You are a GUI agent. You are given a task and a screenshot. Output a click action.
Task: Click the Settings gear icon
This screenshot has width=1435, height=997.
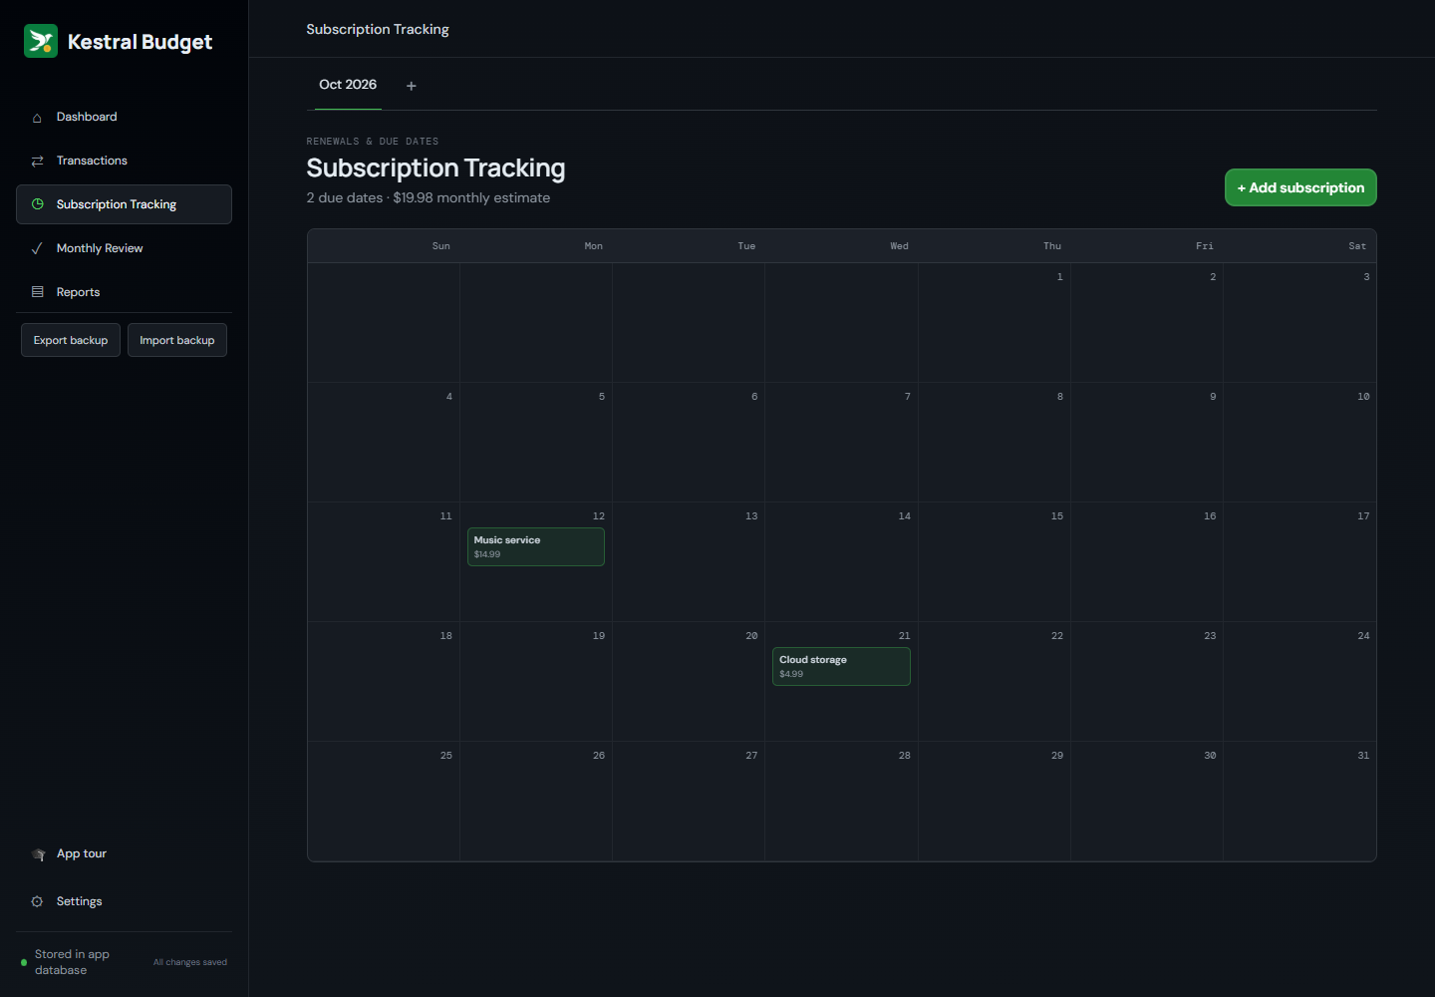[x=37, y=901]
